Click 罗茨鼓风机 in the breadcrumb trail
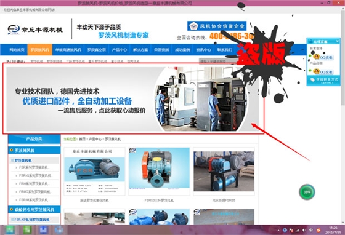This screenshot has width=345, height=235. (113, 139)
